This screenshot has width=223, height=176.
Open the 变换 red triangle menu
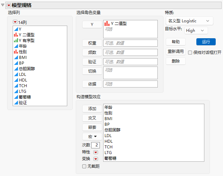(96, 159)
